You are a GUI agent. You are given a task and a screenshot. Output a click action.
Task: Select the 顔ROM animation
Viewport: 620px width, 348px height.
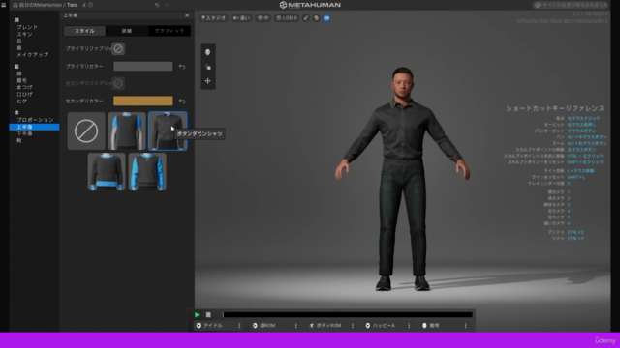[264, 326]
